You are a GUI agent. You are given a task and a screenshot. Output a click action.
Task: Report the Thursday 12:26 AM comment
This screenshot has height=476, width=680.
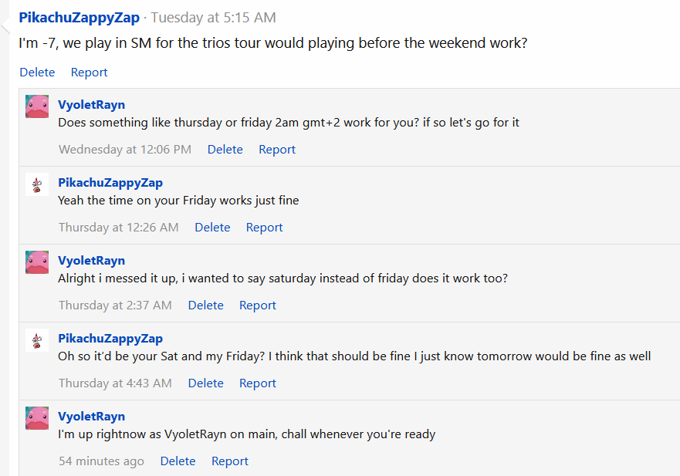[264, 227]
